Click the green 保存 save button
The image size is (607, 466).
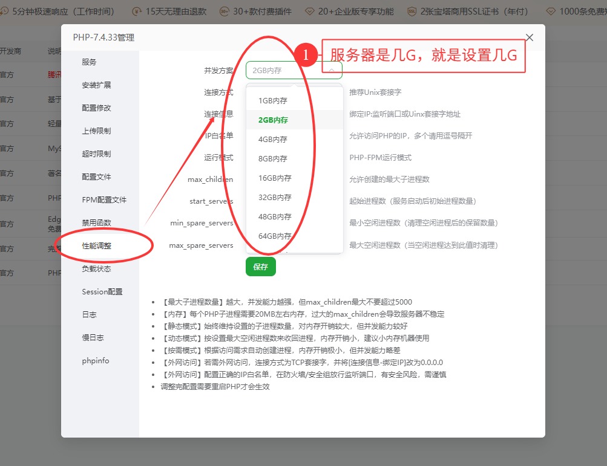[260, 266]
